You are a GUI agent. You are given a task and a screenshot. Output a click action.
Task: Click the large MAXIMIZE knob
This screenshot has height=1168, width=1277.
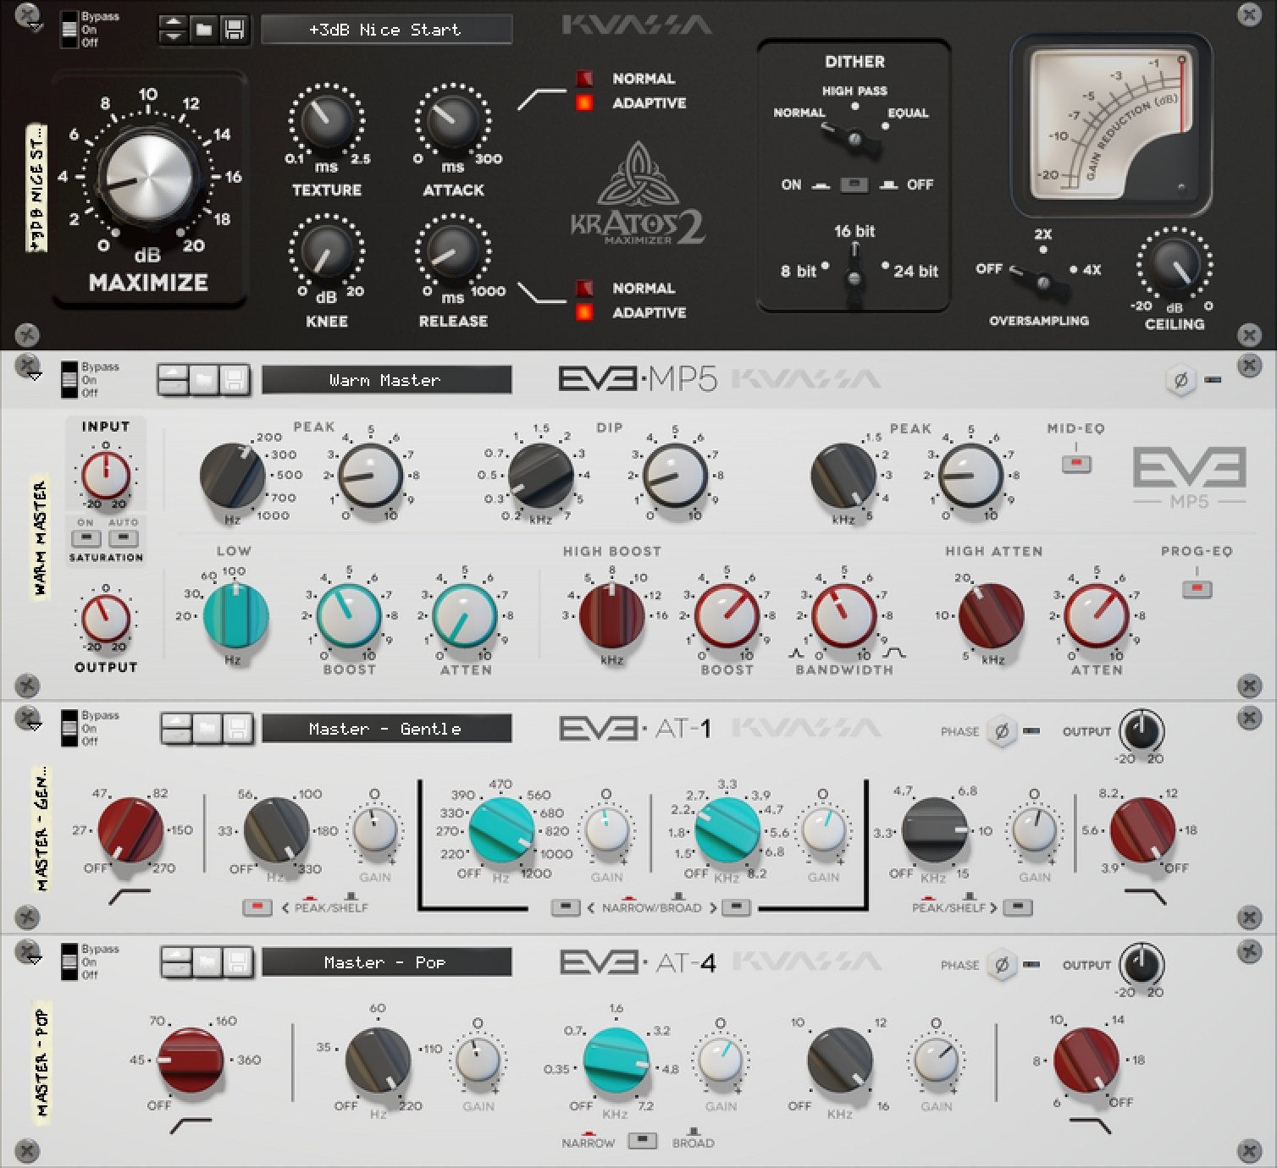(148, 179)
